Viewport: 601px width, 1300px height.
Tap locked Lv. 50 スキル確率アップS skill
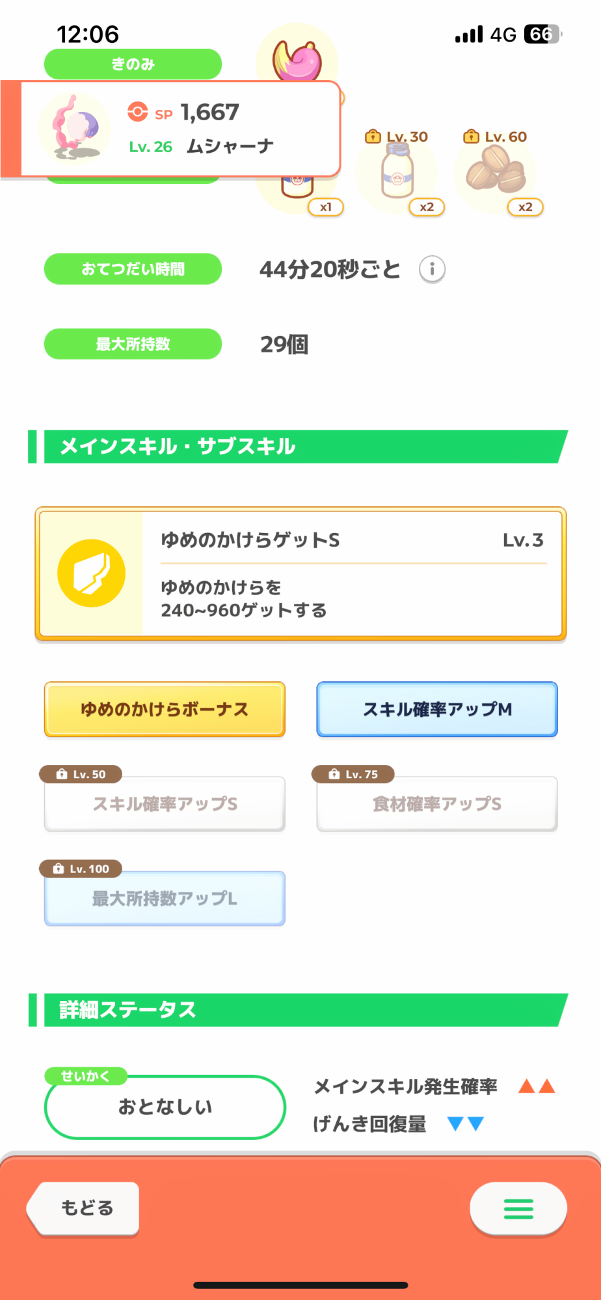pos(165,804)
